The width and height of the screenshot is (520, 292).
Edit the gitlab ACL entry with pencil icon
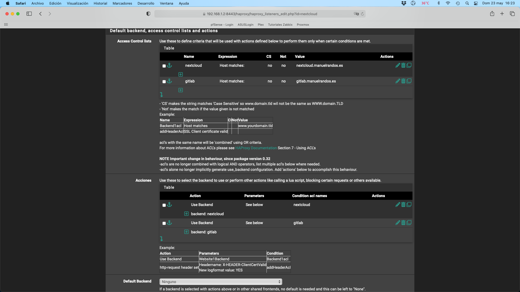point(398,81)
